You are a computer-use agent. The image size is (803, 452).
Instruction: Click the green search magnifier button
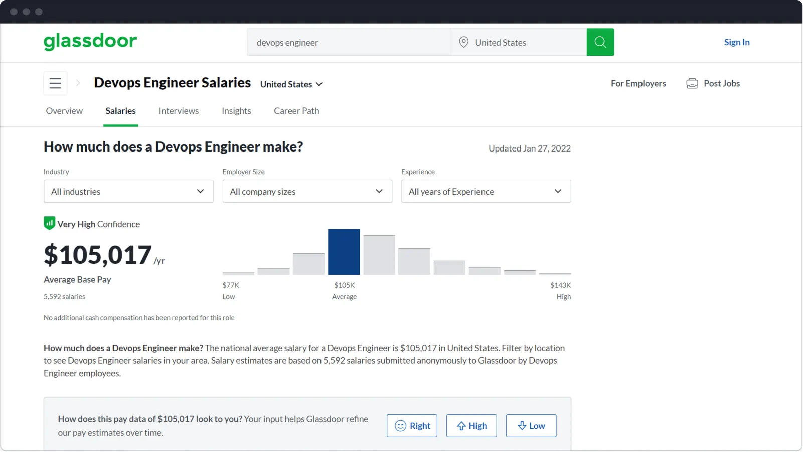[600, 42]
